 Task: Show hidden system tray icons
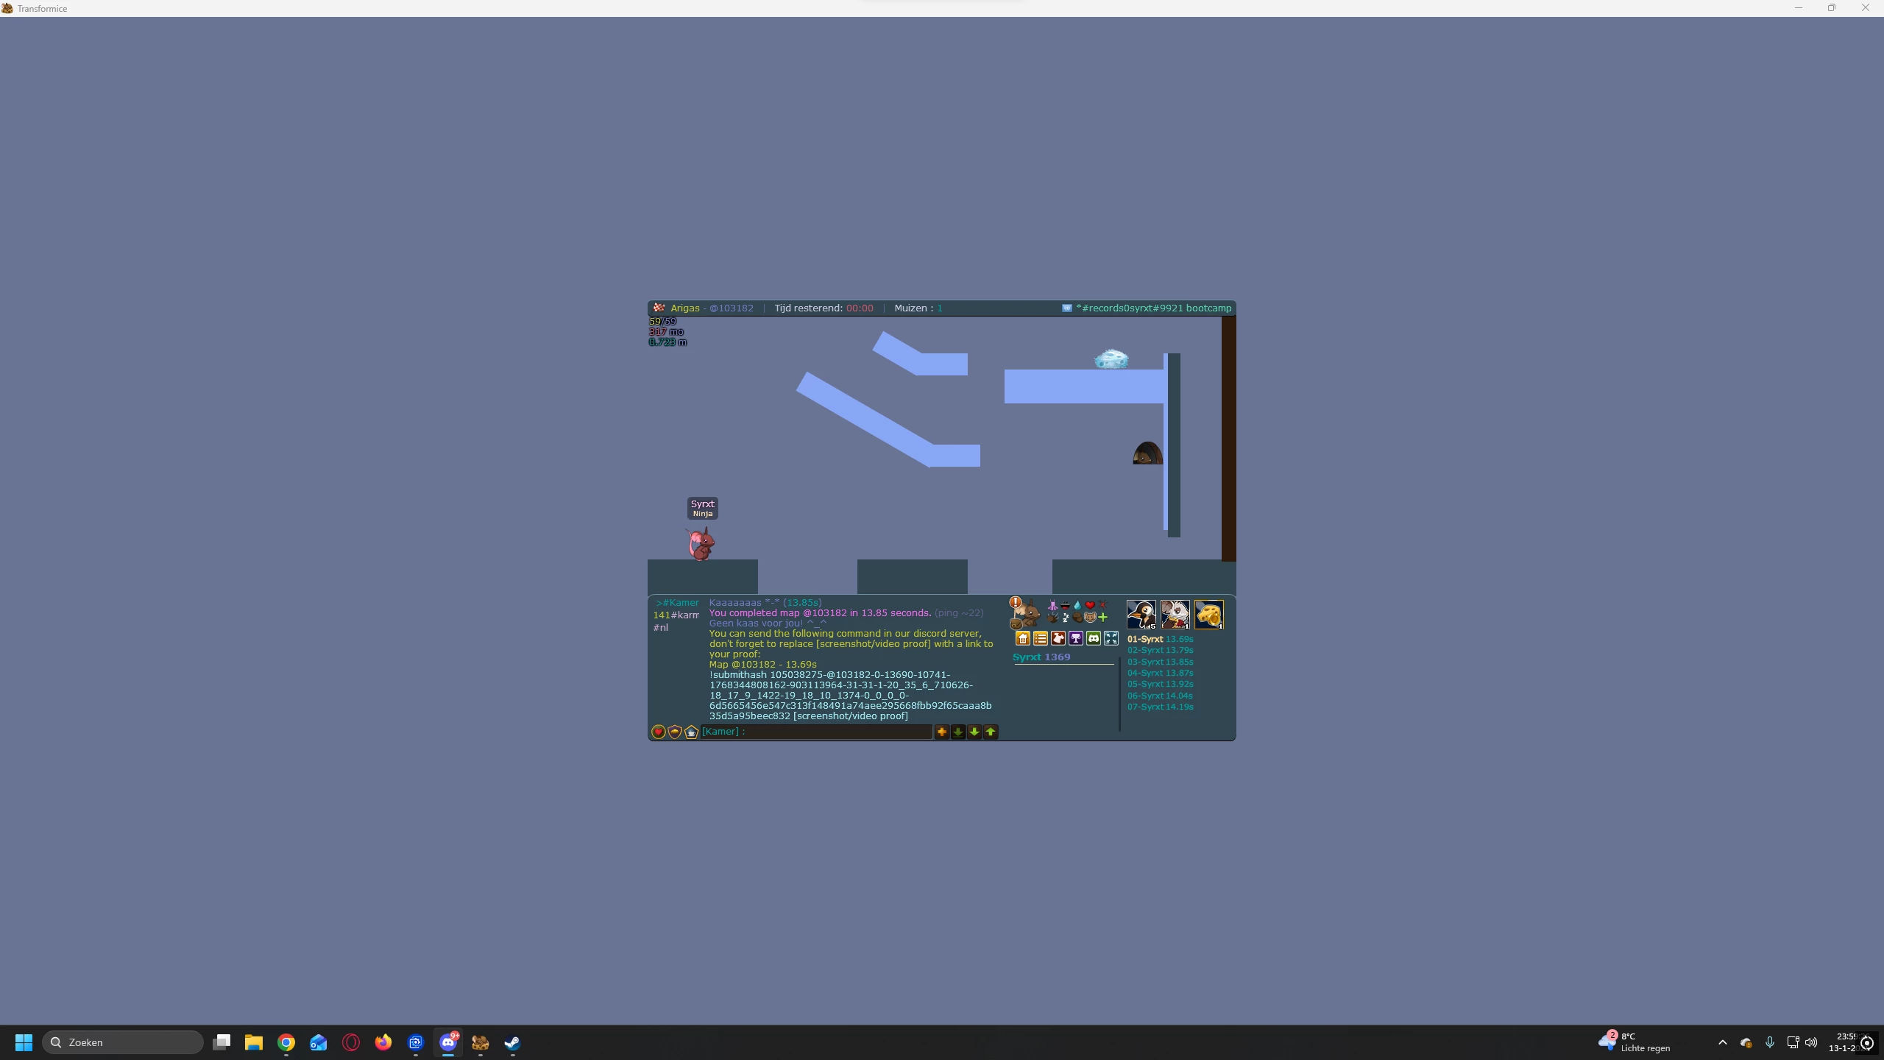pos(1722,1042)
